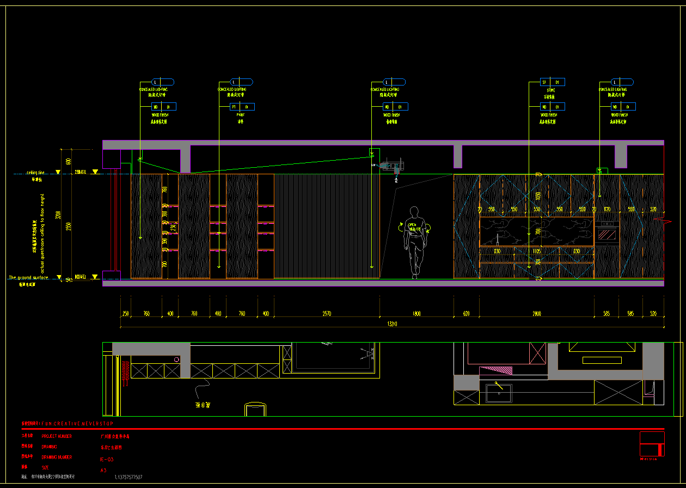Select the marble backsplash panel
Image resolution: width=686 pixels, height=488 pixels.
536,231
